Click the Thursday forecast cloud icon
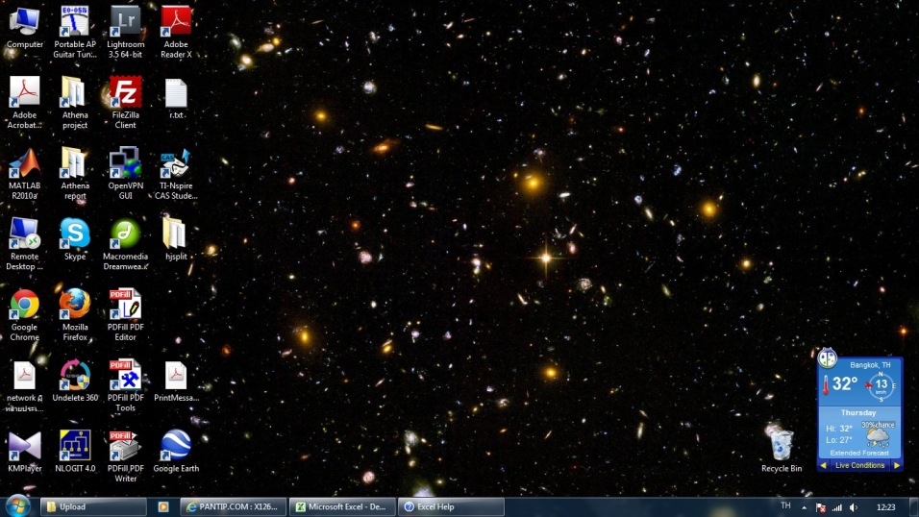 tap(878, 436)
